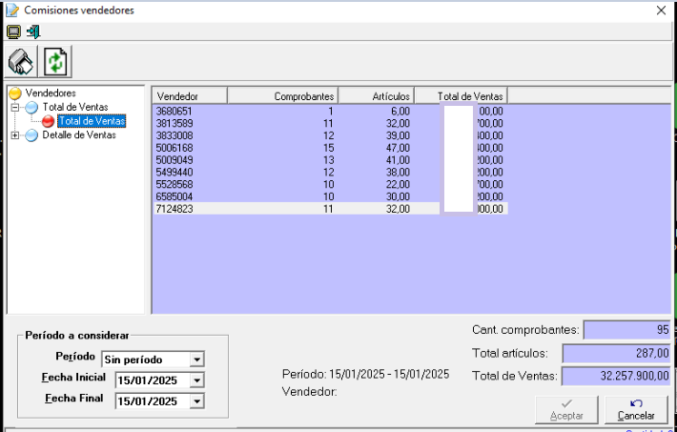Click the refresh data icon
The height and width of the screenshot is (432, 677).
click(x=56, y=62)
